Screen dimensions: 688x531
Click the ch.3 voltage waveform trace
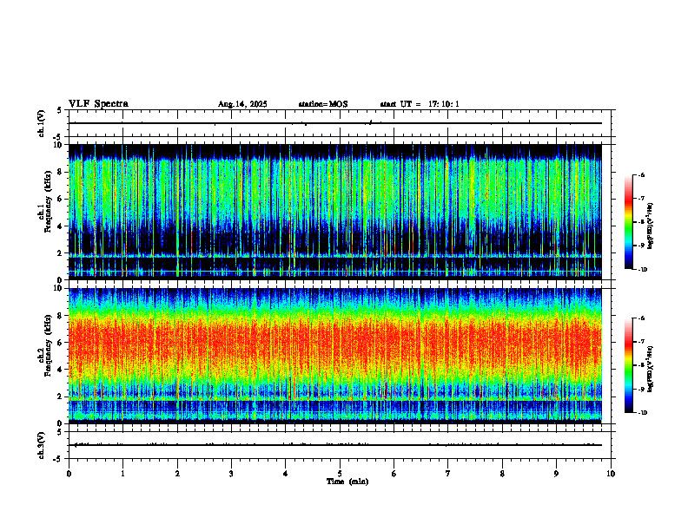point(335,445)
